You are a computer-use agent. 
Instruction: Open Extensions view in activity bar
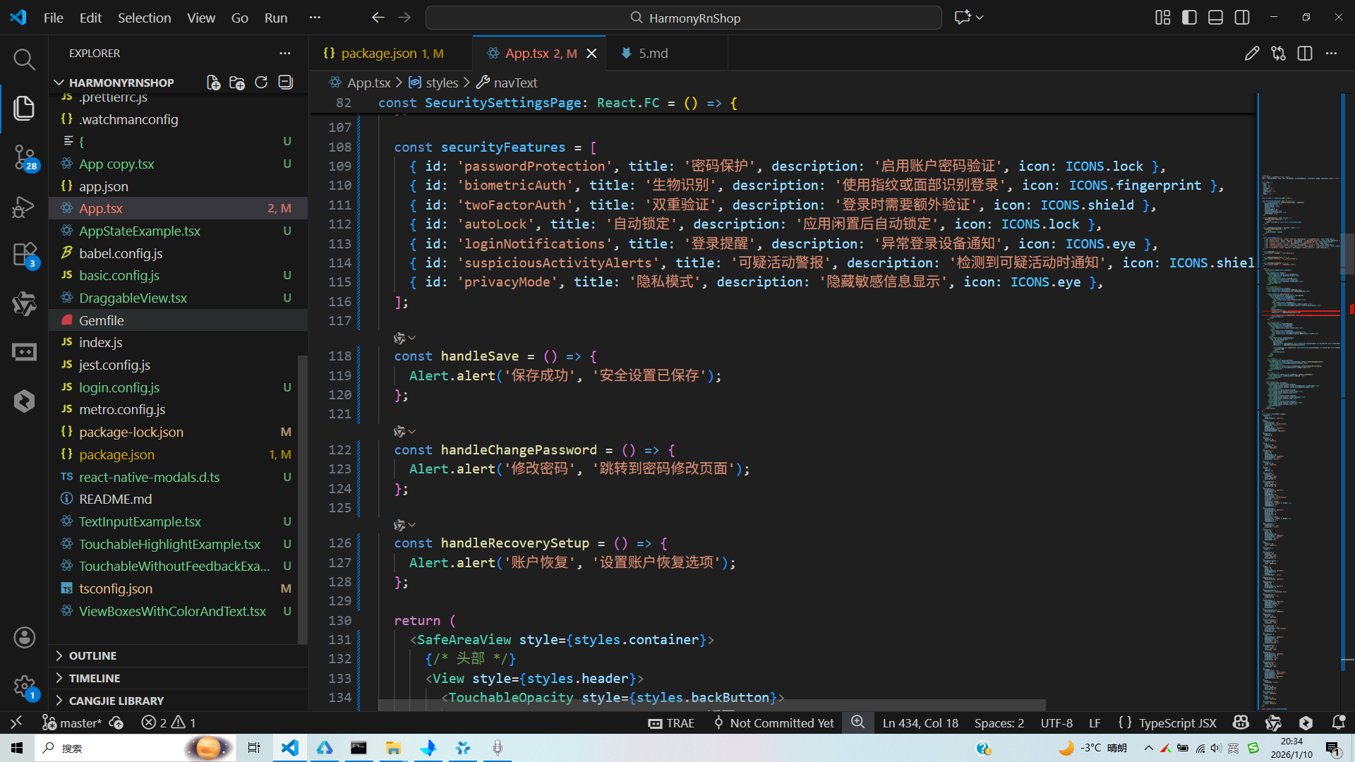(24, 255)
